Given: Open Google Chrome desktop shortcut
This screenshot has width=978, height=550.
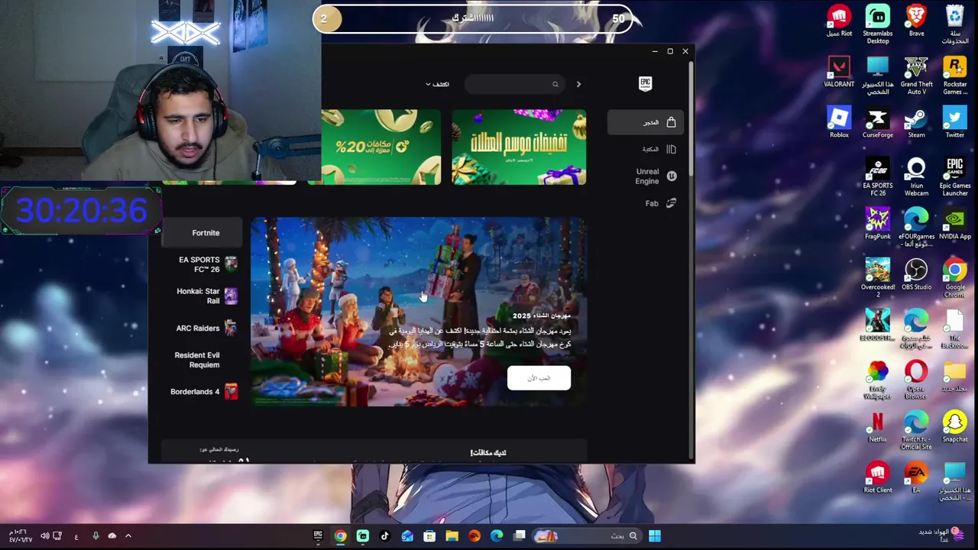Looking at the screenshot, I should point(955,279).
